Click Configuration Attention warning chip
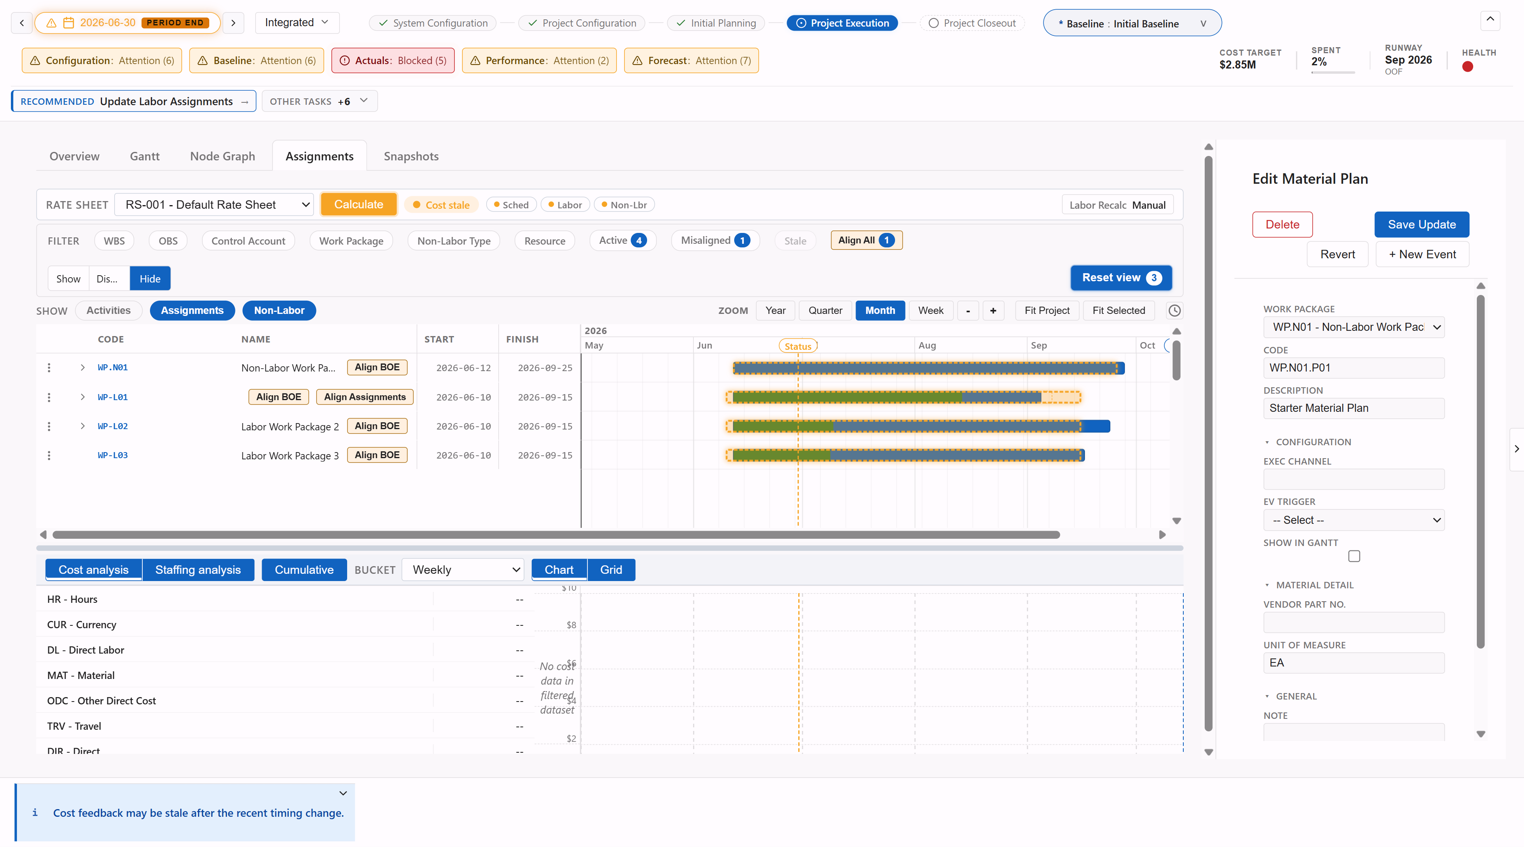Viewport: 1524px width, 847px height. [102, 60]
